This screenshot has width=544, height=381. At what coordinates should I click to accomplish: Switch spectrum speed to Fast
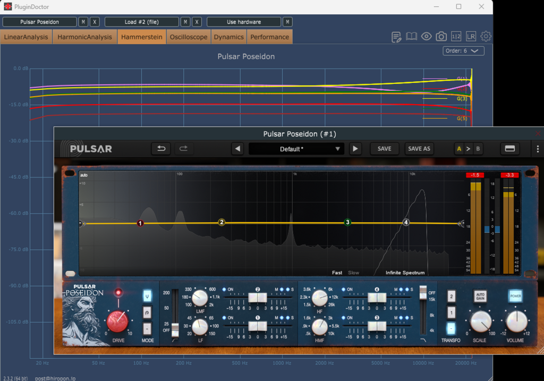tap(337, 273)
